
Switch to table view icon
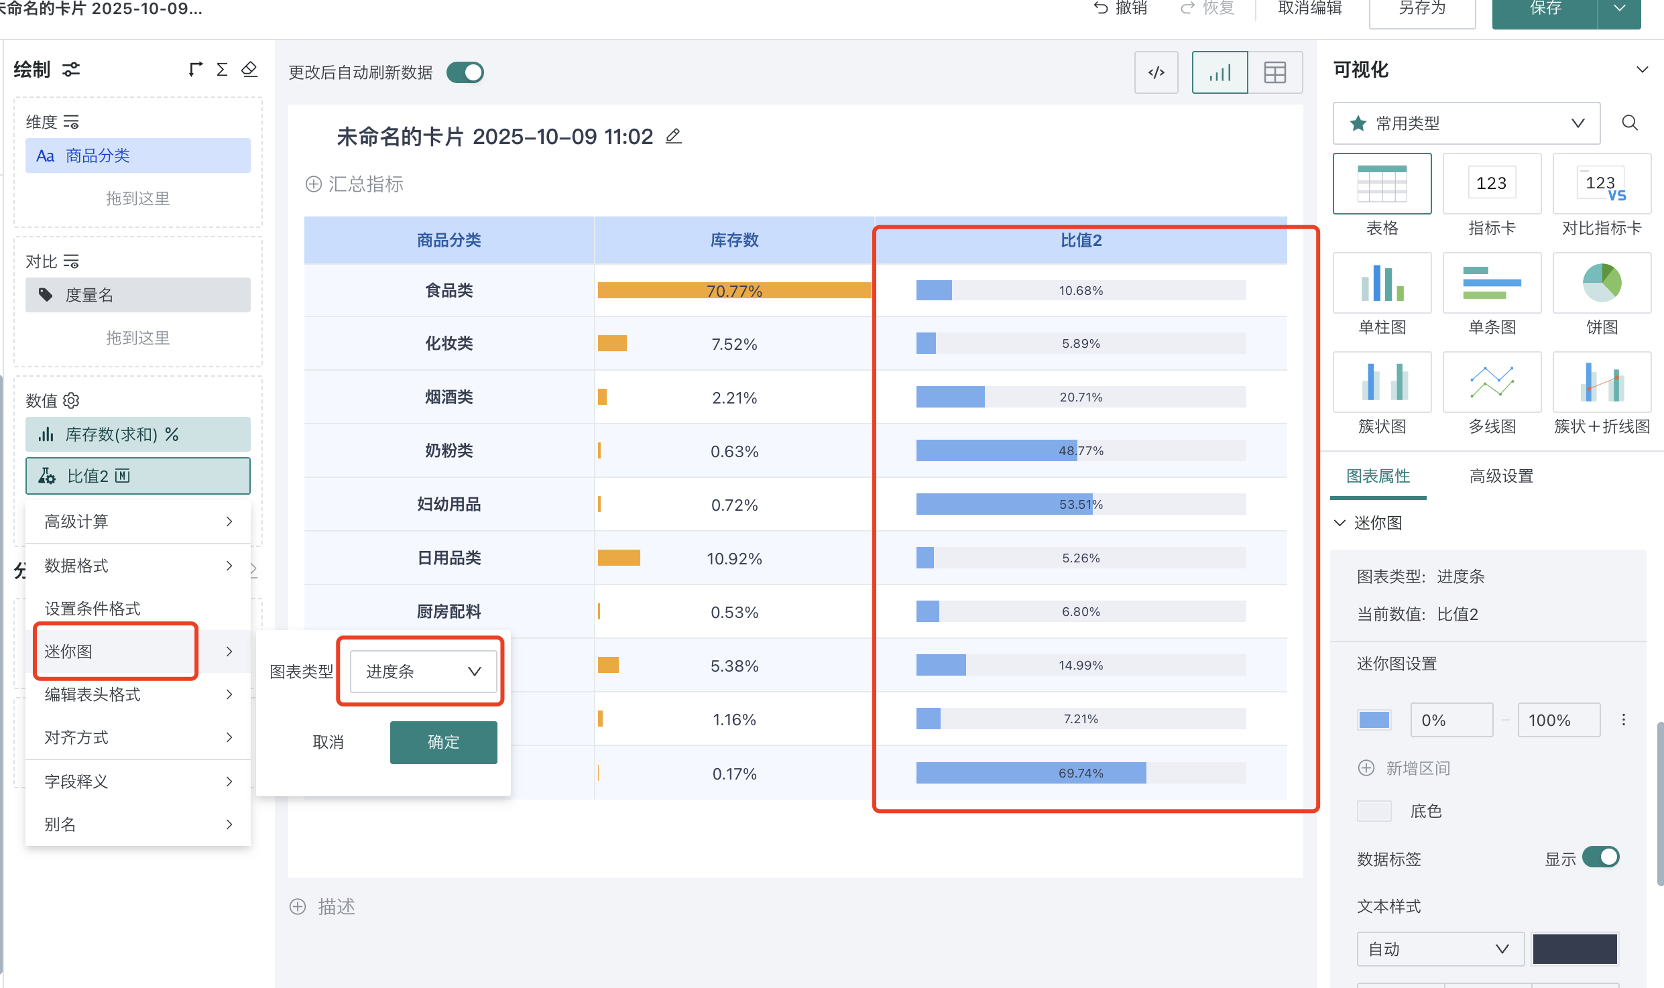(x=1274, y=72)
